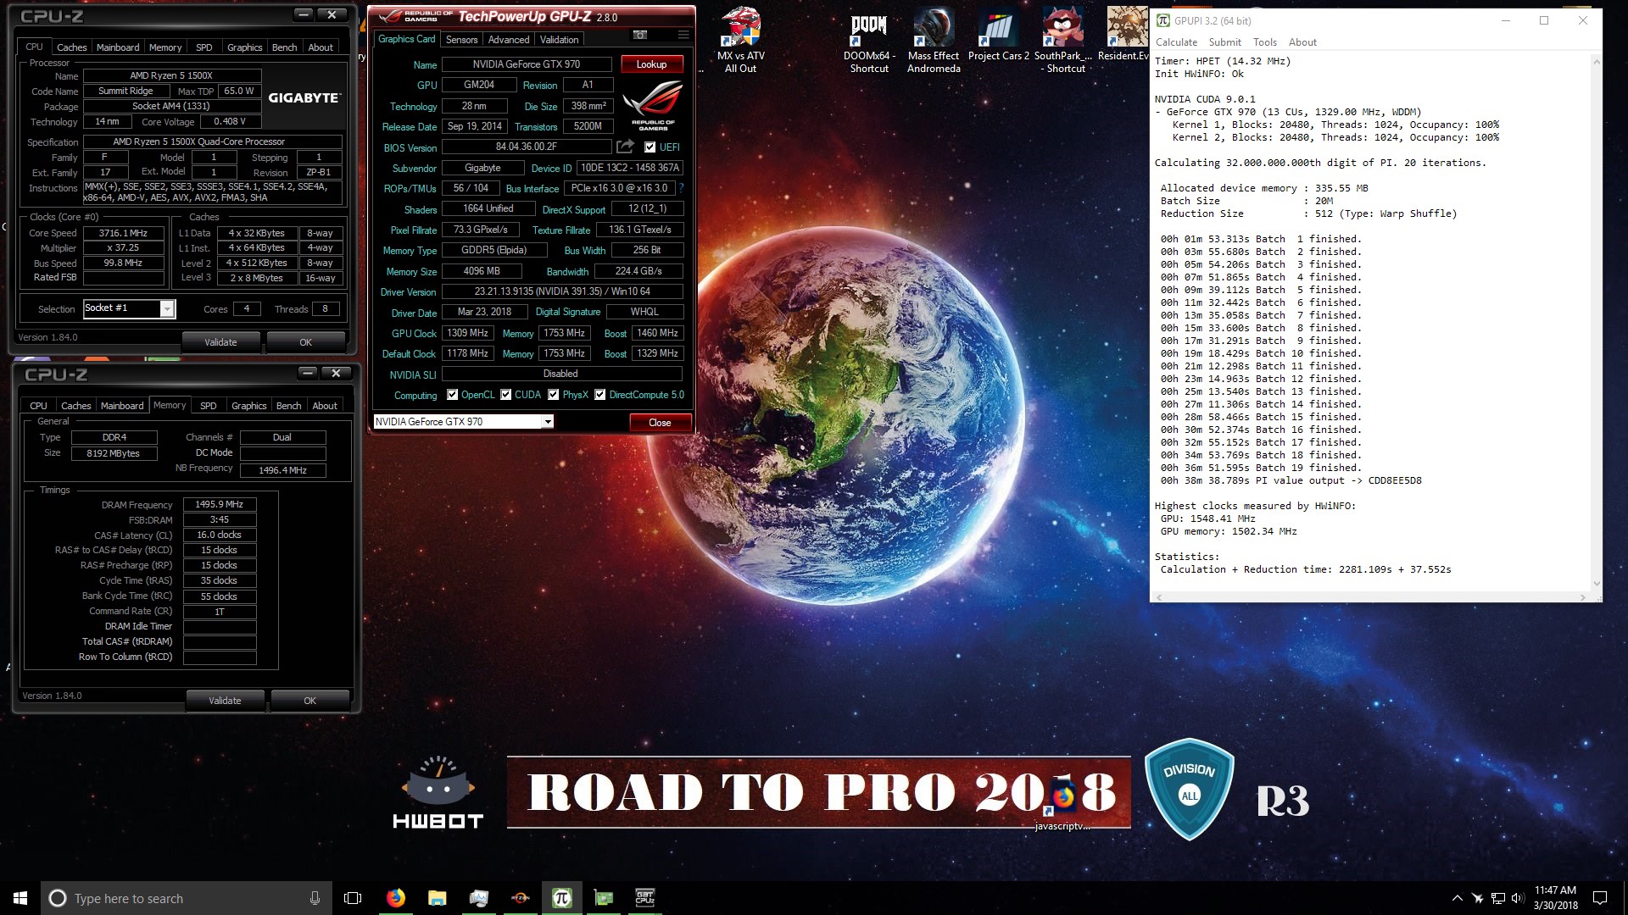The height and width of the screenshot is (915, 1628).
Task: Show hidden system tray icons
Action: [1457, 898]
